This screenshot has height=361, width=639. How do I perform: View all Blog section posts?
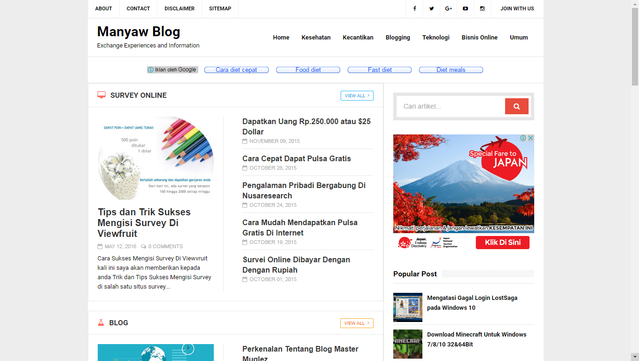point(357,323)
